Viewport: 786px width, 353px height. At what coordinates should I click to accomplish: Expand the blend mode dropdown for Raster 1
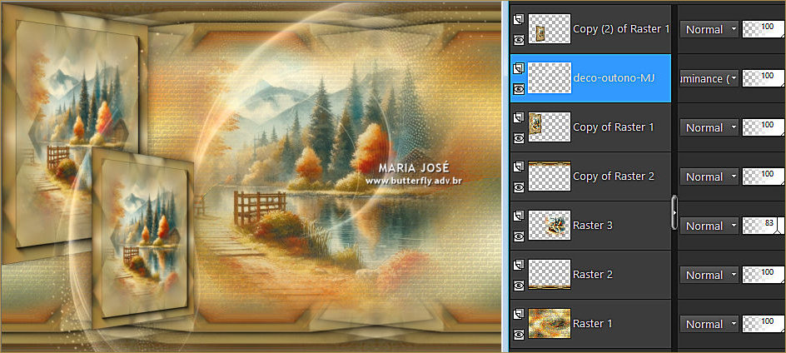[709, 324]
